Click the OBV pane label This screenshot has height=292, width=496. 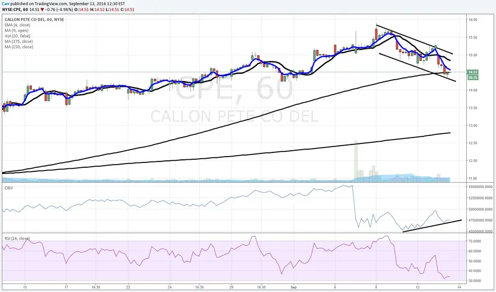point(9,188)
